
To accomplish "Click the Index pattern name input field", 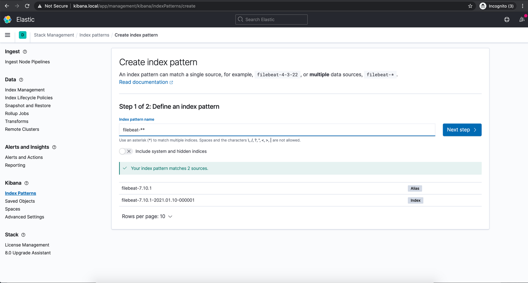I will [x=277, y=130].
